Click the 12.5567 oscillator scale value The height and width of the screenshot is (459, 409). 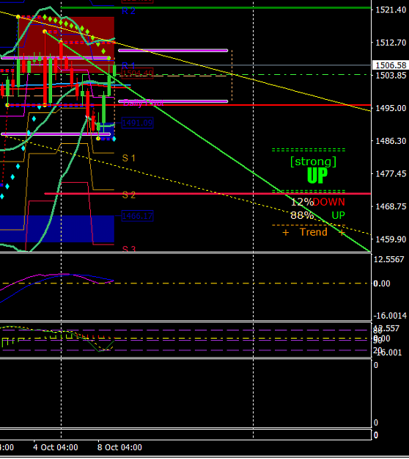pos(388,260)
